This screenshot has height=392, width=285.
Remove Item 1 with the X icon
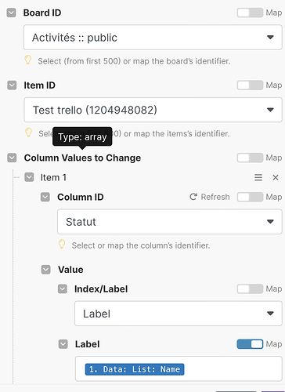coord(276,177)
